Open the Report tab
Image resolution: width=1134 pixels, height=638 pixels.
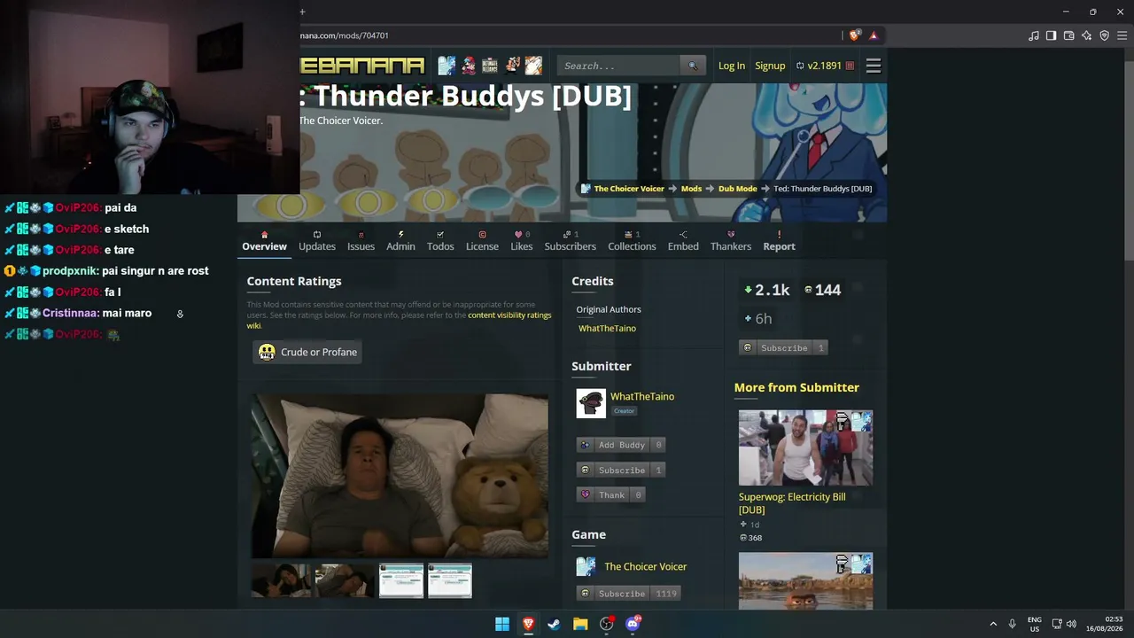pos(780,241)
